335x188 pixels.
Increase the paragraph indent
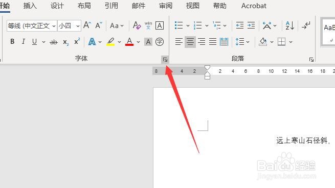click(251, 25)
